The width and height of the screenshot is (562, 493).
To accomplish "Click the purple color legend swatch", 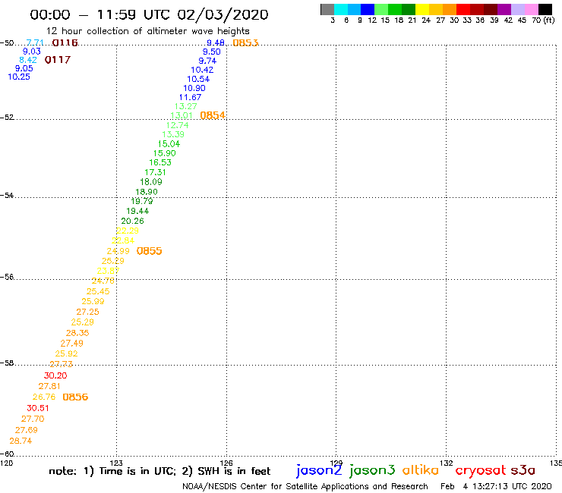I will 504,9.
